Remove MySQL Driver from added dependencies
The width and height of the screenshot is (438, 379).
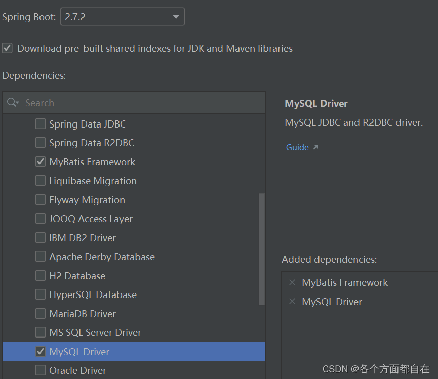292,302
